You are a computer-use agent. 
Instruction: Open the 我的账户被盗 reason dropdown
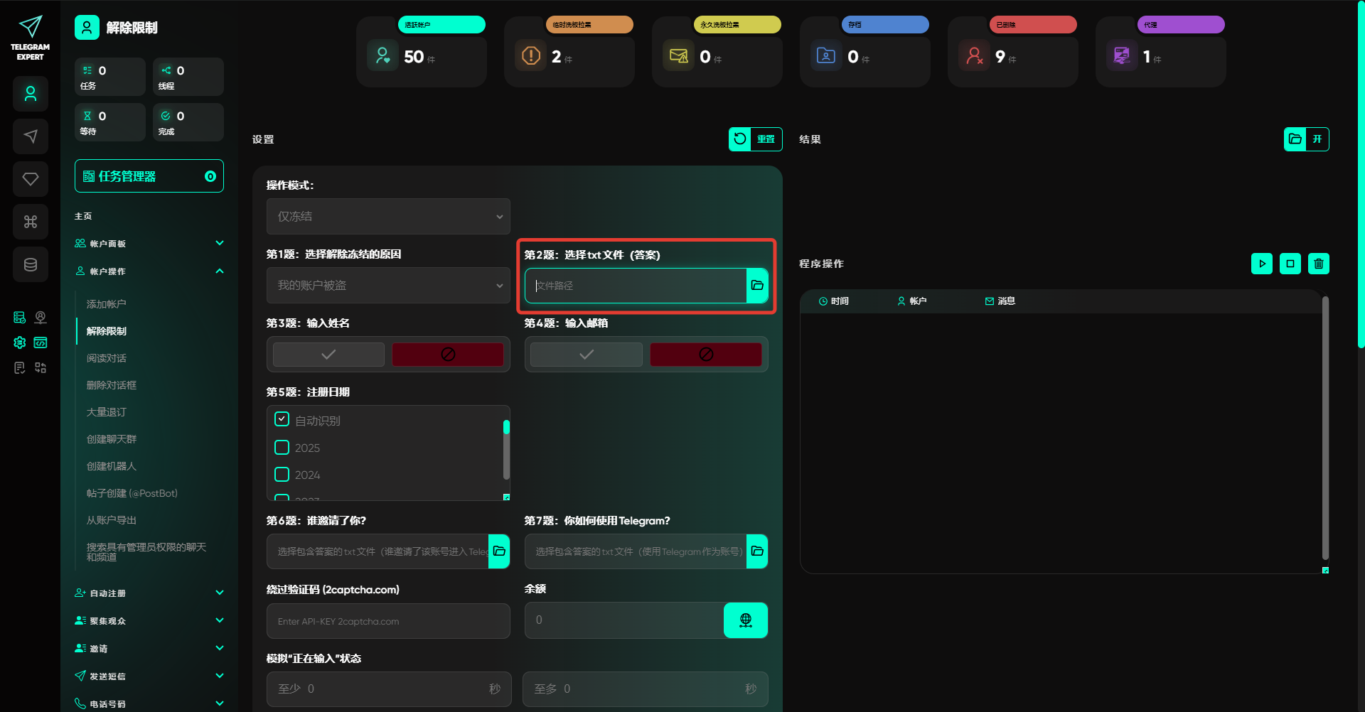[x=388, y=286]
